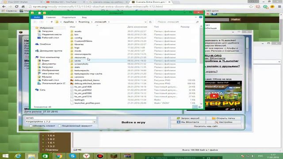The image size is (283, 159).
Task: Open the Minecraft block icon on taskbar
Action: 114,156
